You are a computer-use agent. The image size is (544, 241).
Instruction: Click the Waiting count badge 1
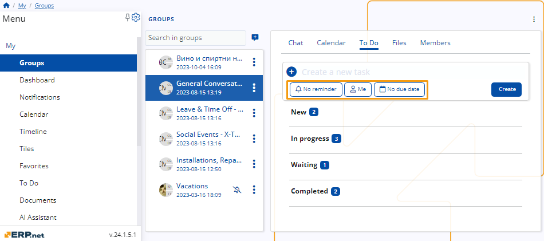point(324,165)
